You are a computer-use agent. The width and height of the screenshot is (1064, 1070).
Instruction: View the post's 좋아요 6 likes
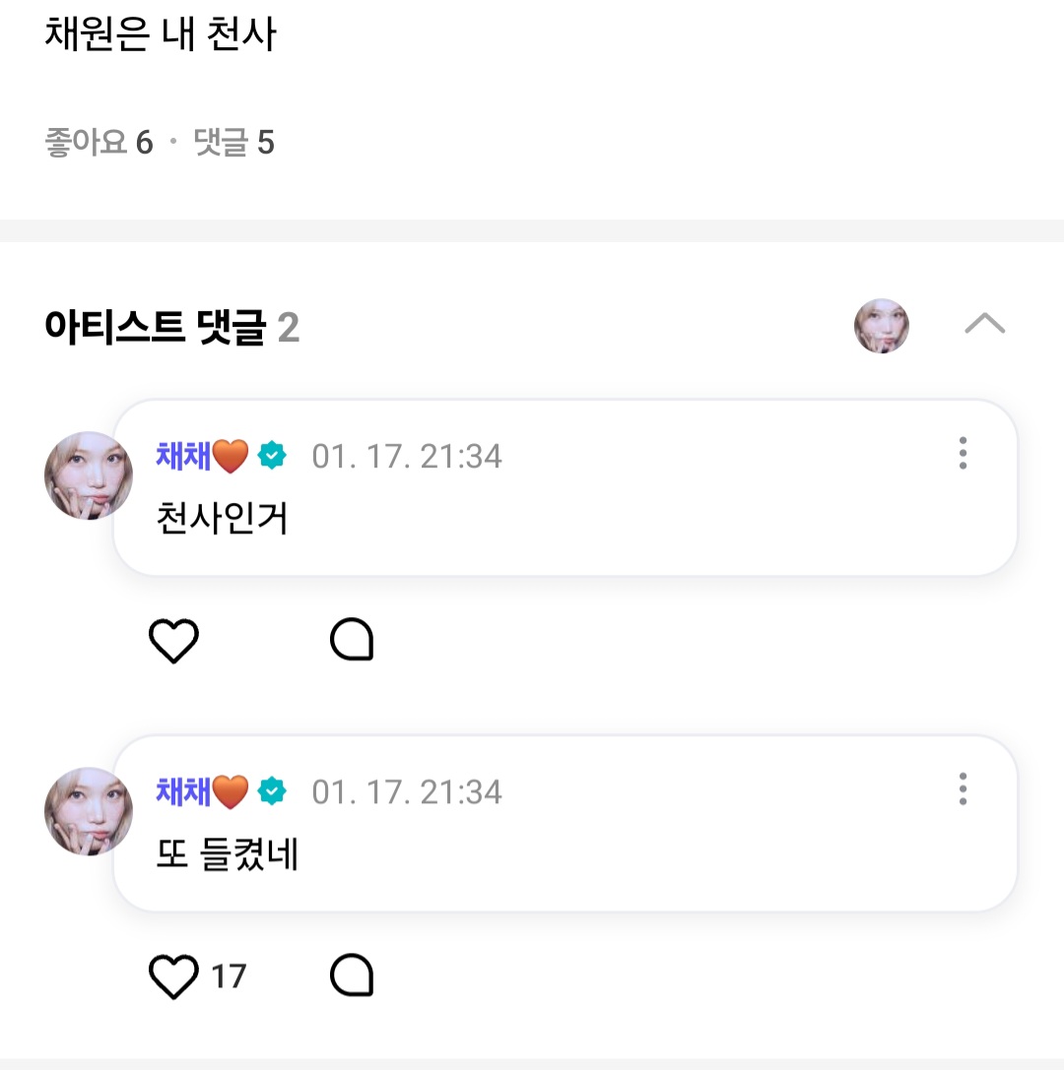99,144
